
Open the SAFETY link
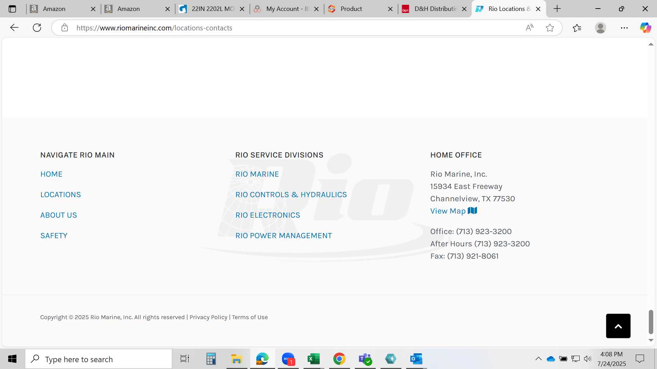pyautogui.click(x=54, y=236)
